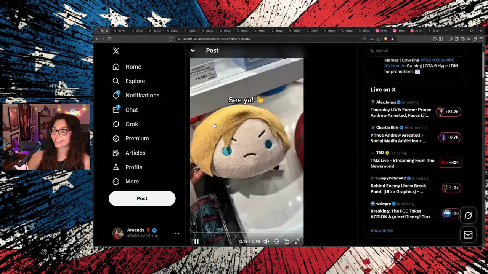Click the +13 listeners badge
488x274 pixels.
(451, 213)
